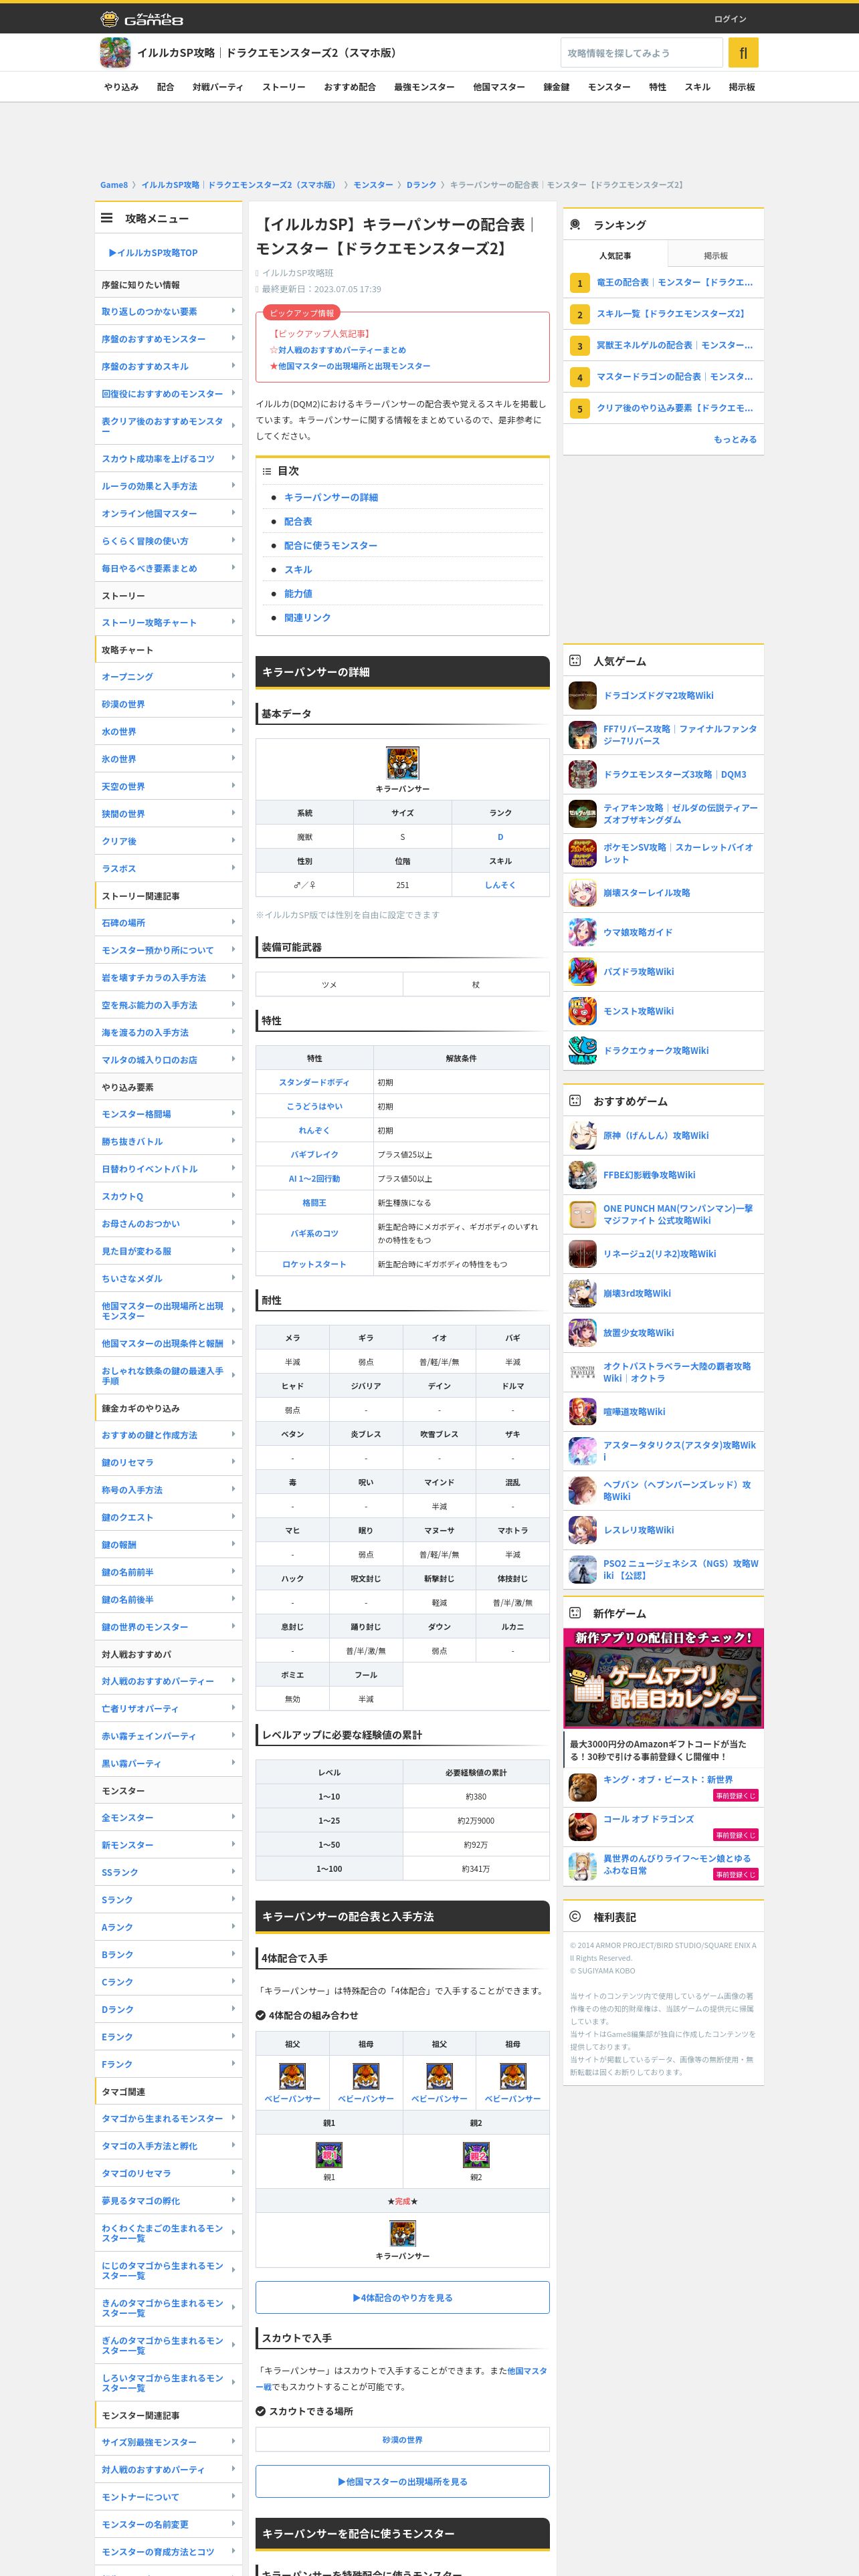Open ranking article 竜王の配合表
The height and width of the screenshot is (2576, 859).
click(675, 282)
